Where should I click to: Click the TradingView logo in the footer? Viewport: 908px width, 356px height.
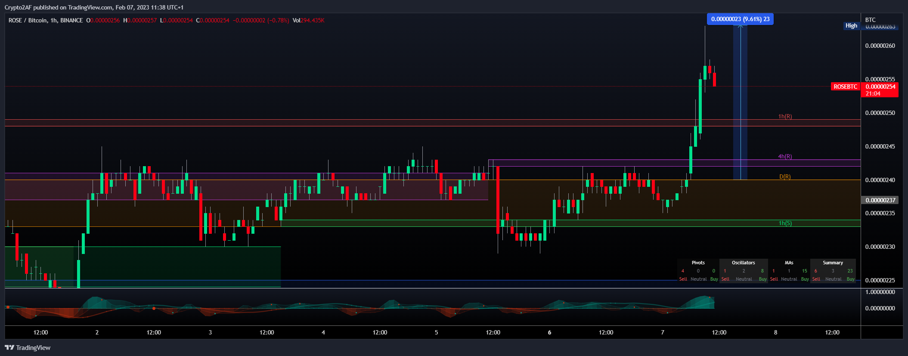coord(28,347)
